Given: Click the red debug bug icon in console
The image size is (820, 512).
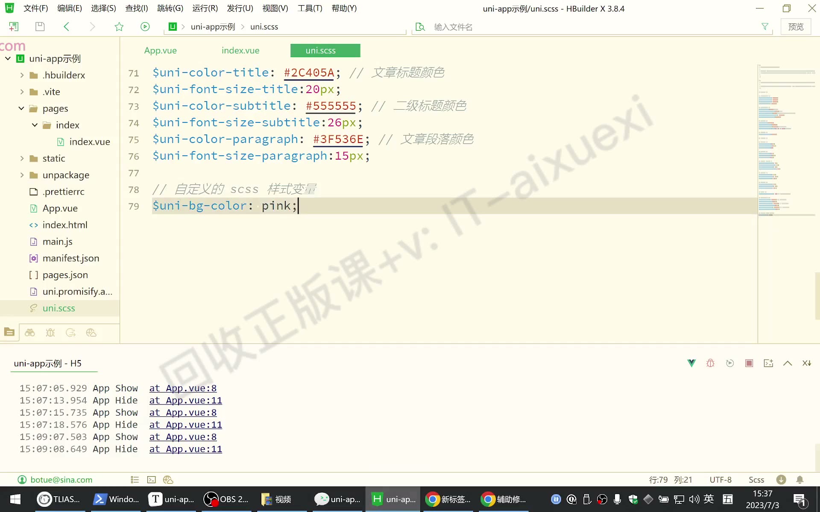Looking at the screenshot, I should 710,363.
